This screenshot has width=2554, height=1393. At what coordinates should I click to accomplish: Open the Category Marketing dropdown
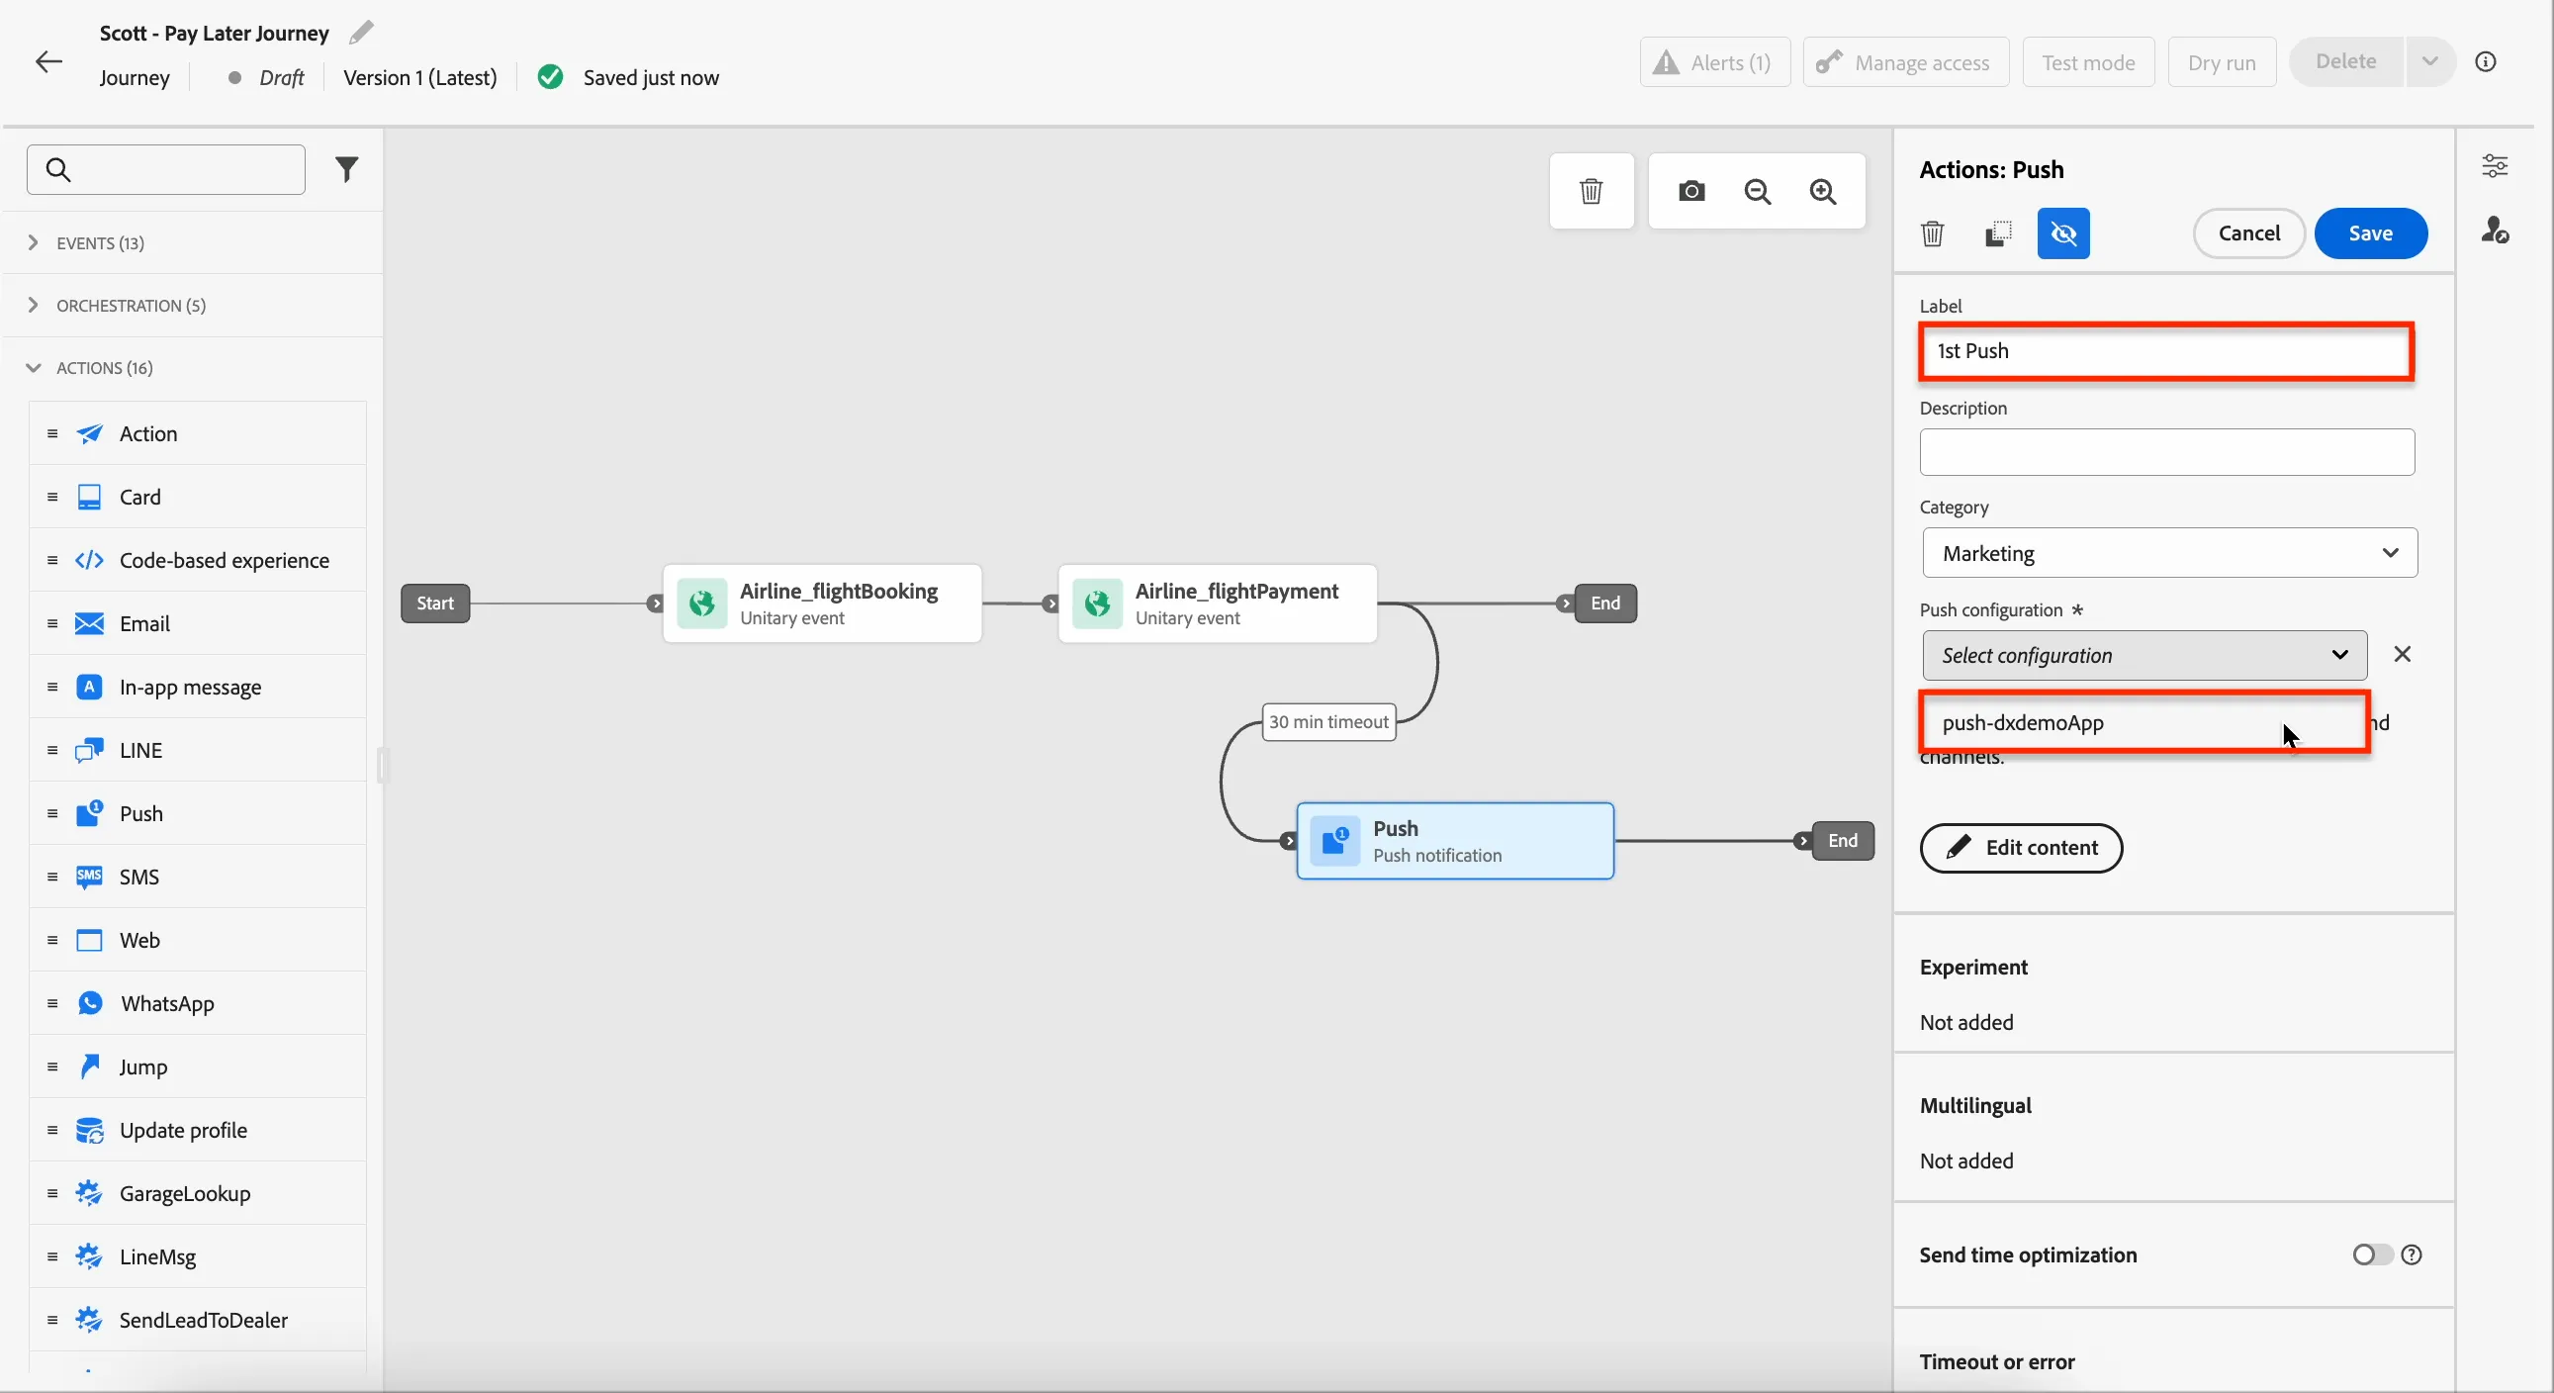[2168, 553]
